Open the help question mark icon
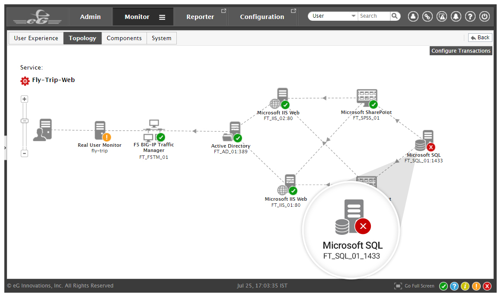This screenshot has width=501, height=297. [470, 16]
